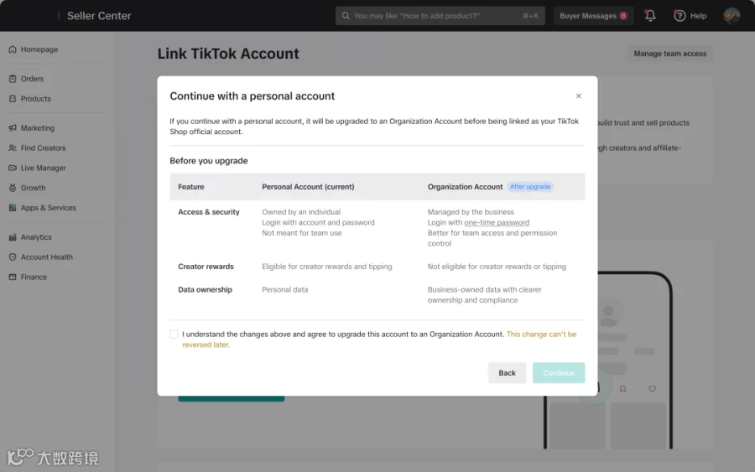
Task: Click the After upgrade badge
Action: [x=529, y=187]
